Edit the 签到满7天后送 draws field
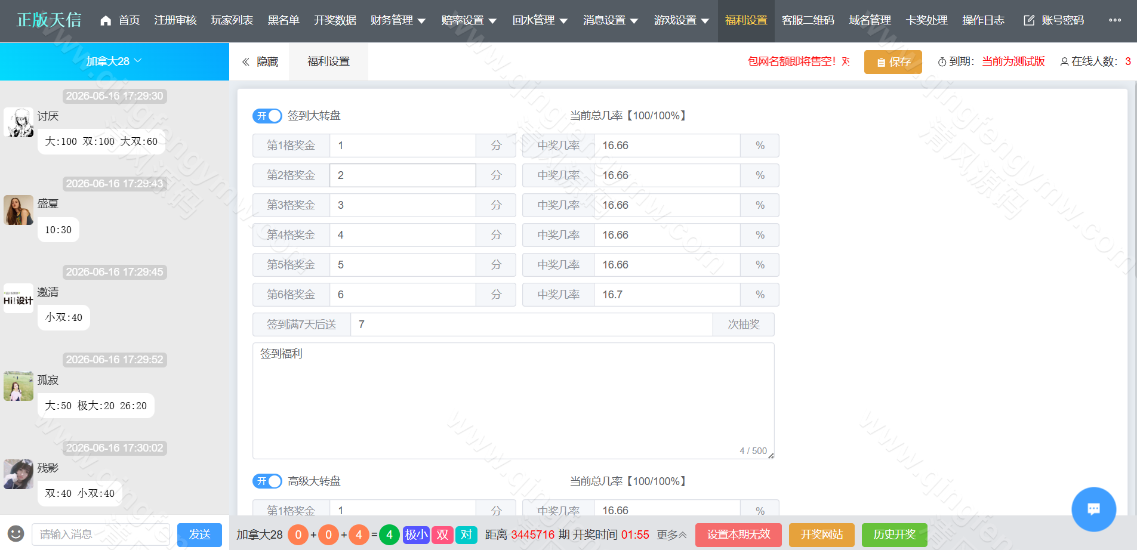This screenshot has width=1137, height=550. [x=532, y=325]
